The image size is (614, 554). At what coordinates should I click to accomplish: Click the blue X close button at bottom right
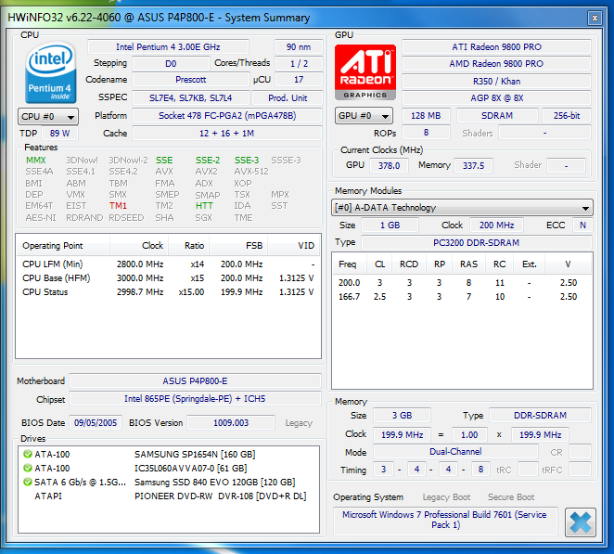click(x=581, y=522)
